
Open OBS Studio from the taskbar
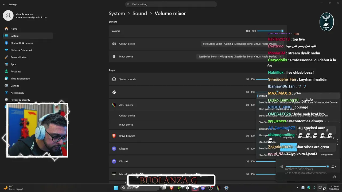211,188
